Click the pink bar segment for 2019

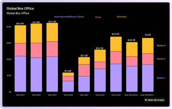point(52,49)
